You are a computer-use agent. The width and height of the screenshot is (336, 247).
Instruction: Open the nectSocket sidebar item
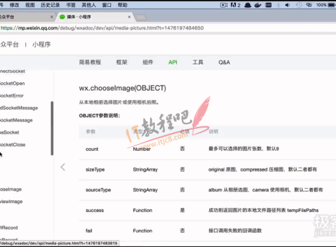click(x=12, y=71)
